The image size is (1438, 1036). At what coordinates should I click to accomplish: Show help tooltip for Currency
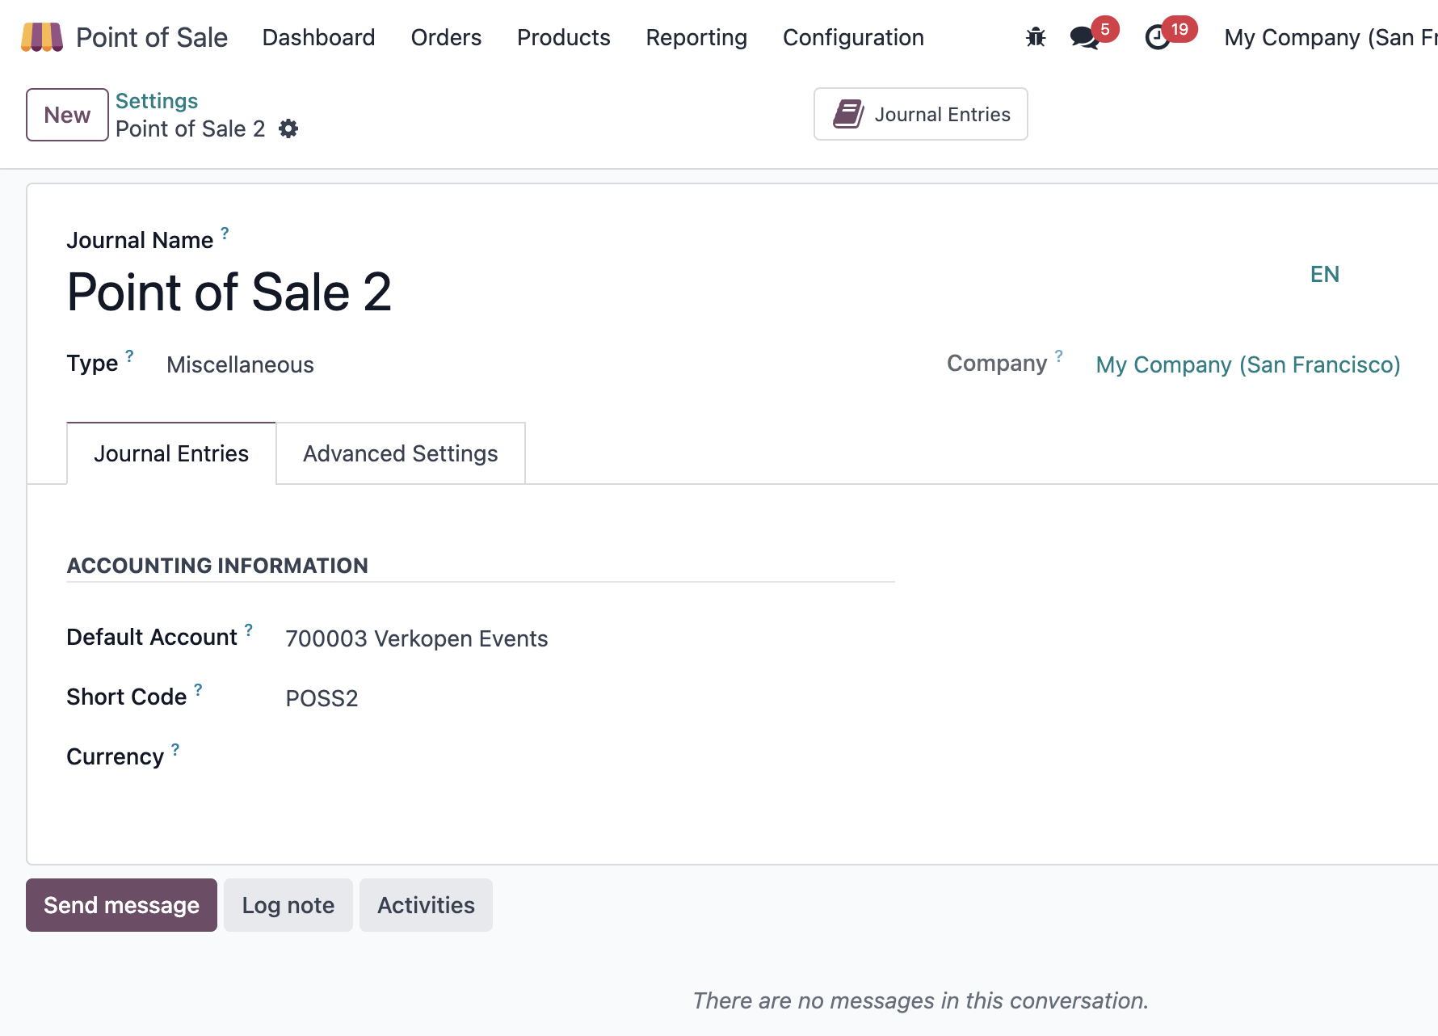click(x=175, y=750)
